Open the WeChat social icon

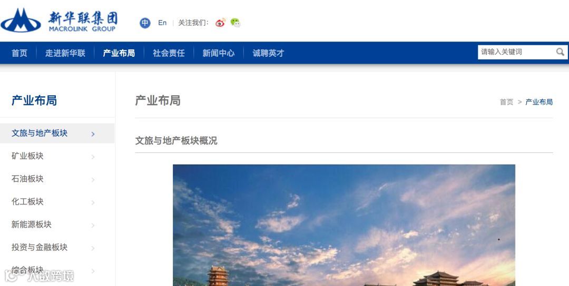tap(236, 23)
